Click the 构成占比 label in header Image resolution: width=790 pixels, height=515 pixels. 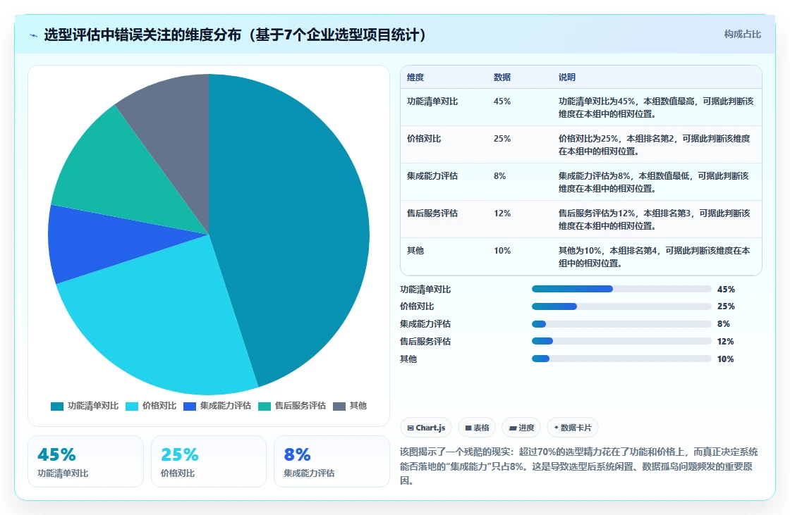(x=742, y=35)
